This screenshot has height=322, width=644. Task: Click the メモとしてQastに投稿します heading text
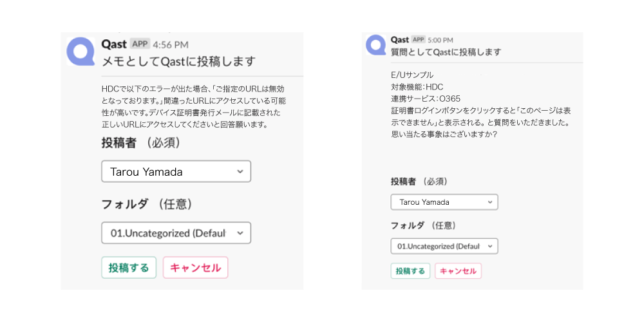178,62
